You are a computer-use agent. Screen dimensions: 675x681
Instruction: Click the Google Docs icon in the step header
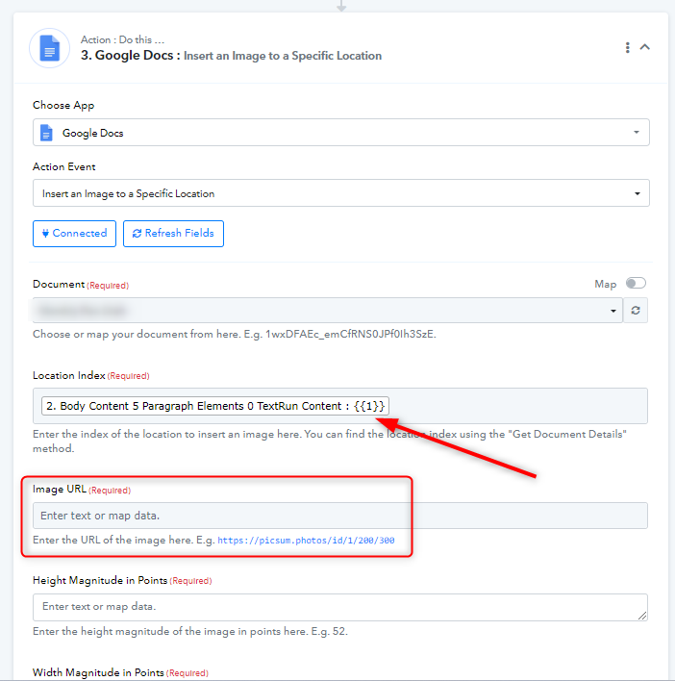click(49, 48)
